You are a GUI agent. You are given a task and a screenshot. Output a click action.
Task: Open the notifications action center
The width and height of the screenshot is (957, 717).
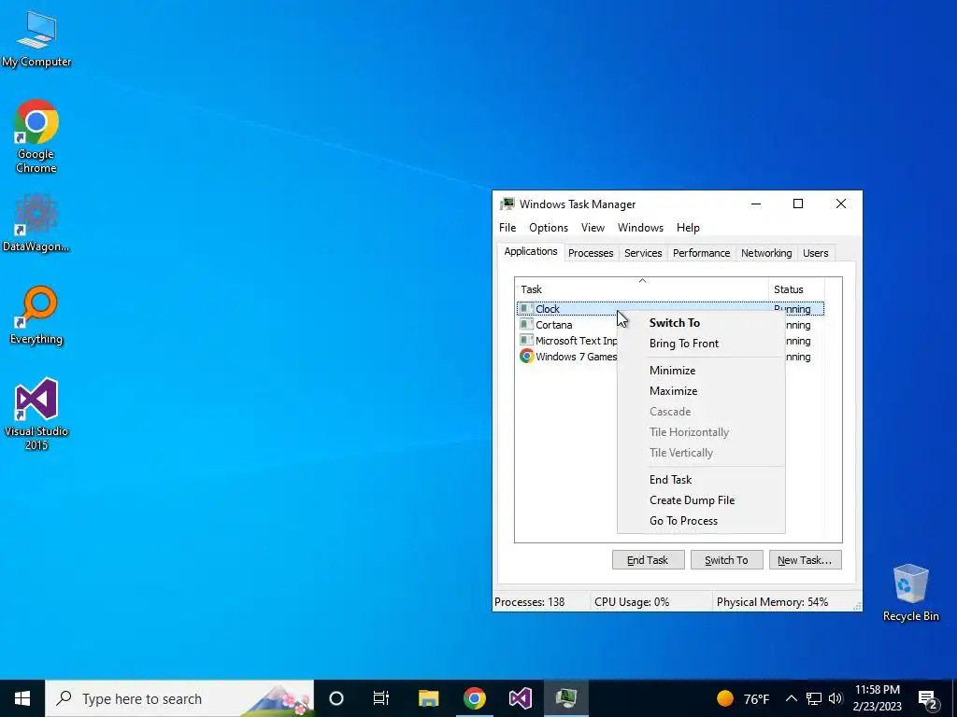(x=928, y=698)
